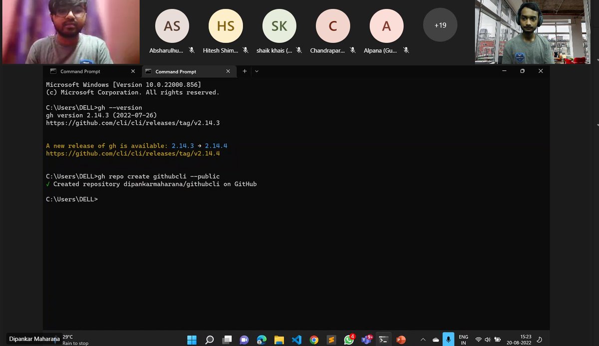
Task: Open a new terminal tab with plus button
Action: click(245, 71)
